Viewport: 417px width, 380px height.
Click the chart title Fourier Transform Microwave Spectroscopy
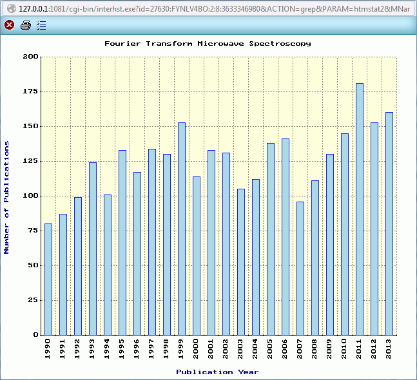[x=208, y=44]
